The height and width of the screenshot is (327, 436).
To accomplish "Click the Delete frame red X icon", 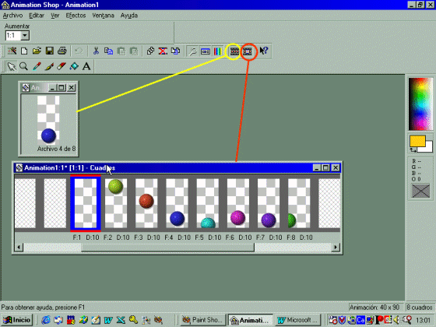I will [x=163, y=51].
